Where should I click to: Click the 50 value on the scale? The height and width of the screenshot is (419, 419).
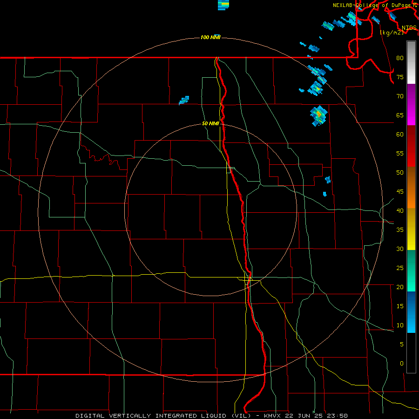(400, 173)
